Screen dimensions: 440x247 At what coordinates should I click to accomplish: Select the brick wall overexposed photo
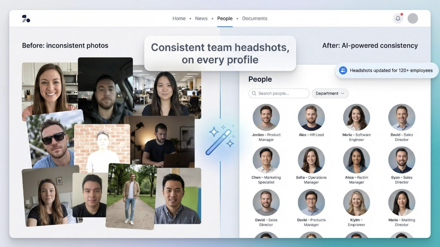pyautogui.click(x=102, y=148)
